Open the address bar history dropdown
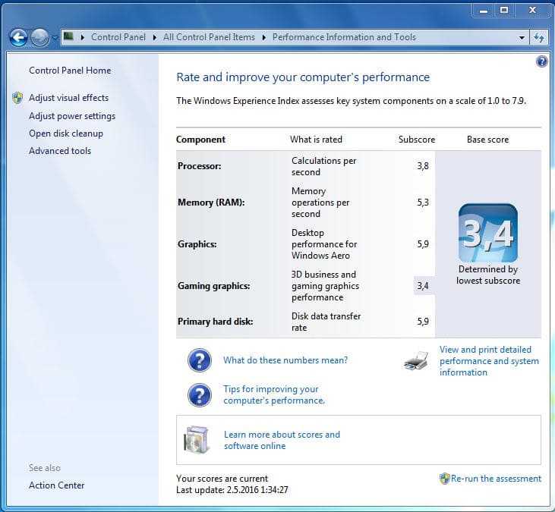Viewport: 555px width, 512px height. click(x=522, y=37)
